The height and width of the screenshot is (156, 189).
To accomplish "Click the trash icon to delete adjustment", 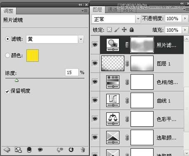I will [83, 150].
